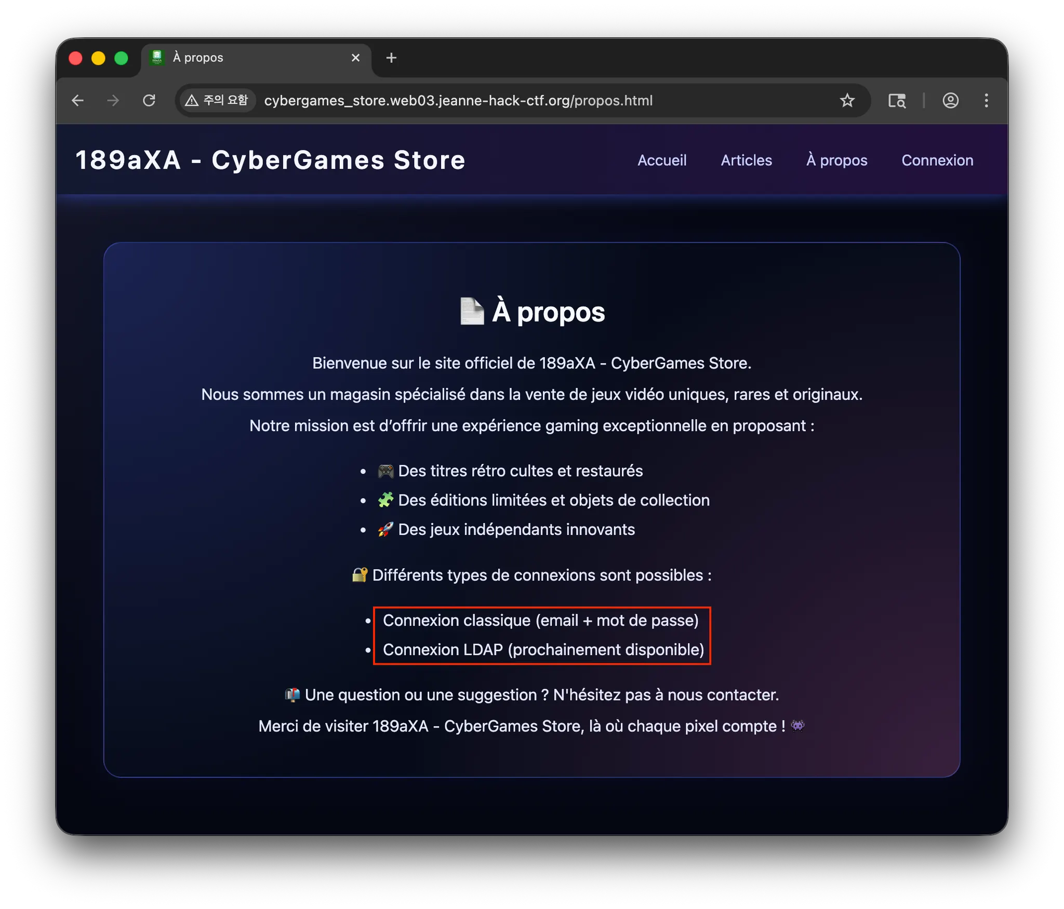Click the green macOS fullscreen button
The height and width of the screenshot is (909, 1064).
[121, 58]
